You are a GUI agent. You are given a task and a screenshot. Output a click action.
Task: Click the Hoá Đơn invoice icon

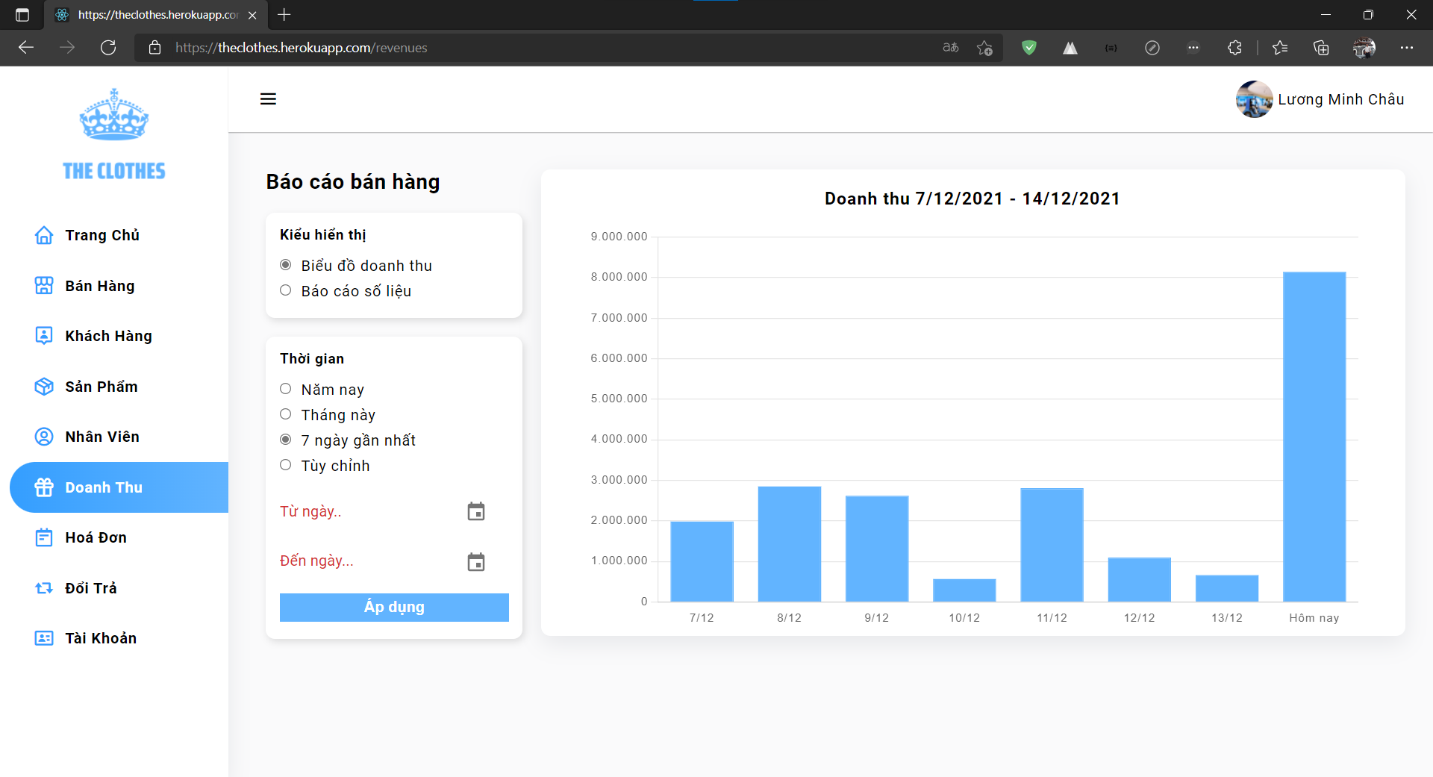(43, 537)
